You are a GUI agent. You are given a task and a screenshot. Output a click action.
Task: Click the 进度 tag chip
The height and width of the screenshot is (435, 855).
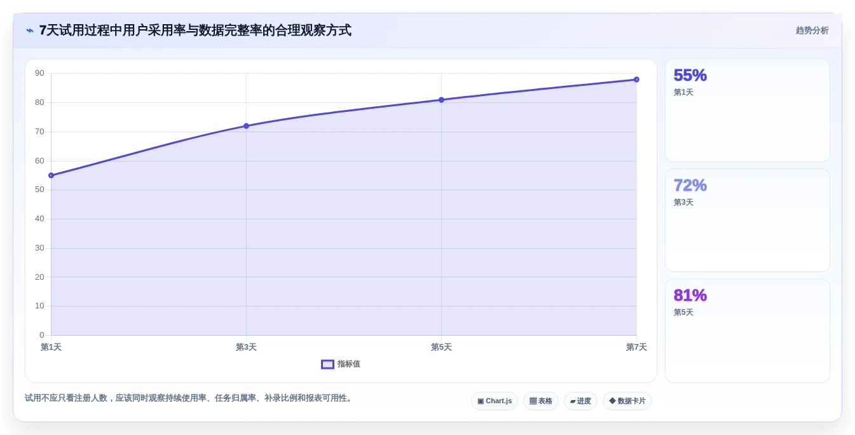tap(580, 401)
